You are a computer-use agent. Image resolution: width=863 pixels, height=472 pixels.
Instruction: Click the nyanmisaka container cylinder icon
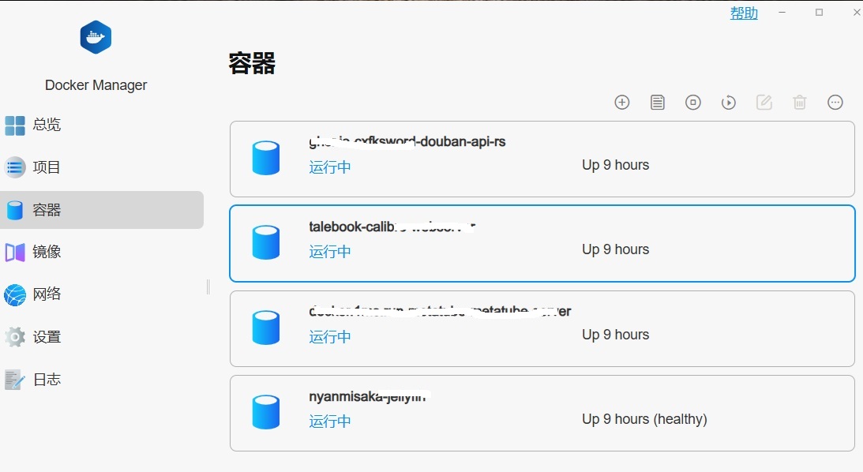tap(266, 412)
